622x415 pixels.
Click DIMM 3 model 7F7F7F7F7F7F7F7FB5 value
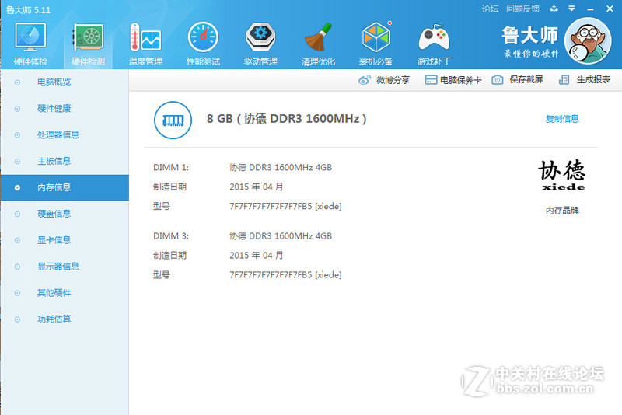coord(285,274)
